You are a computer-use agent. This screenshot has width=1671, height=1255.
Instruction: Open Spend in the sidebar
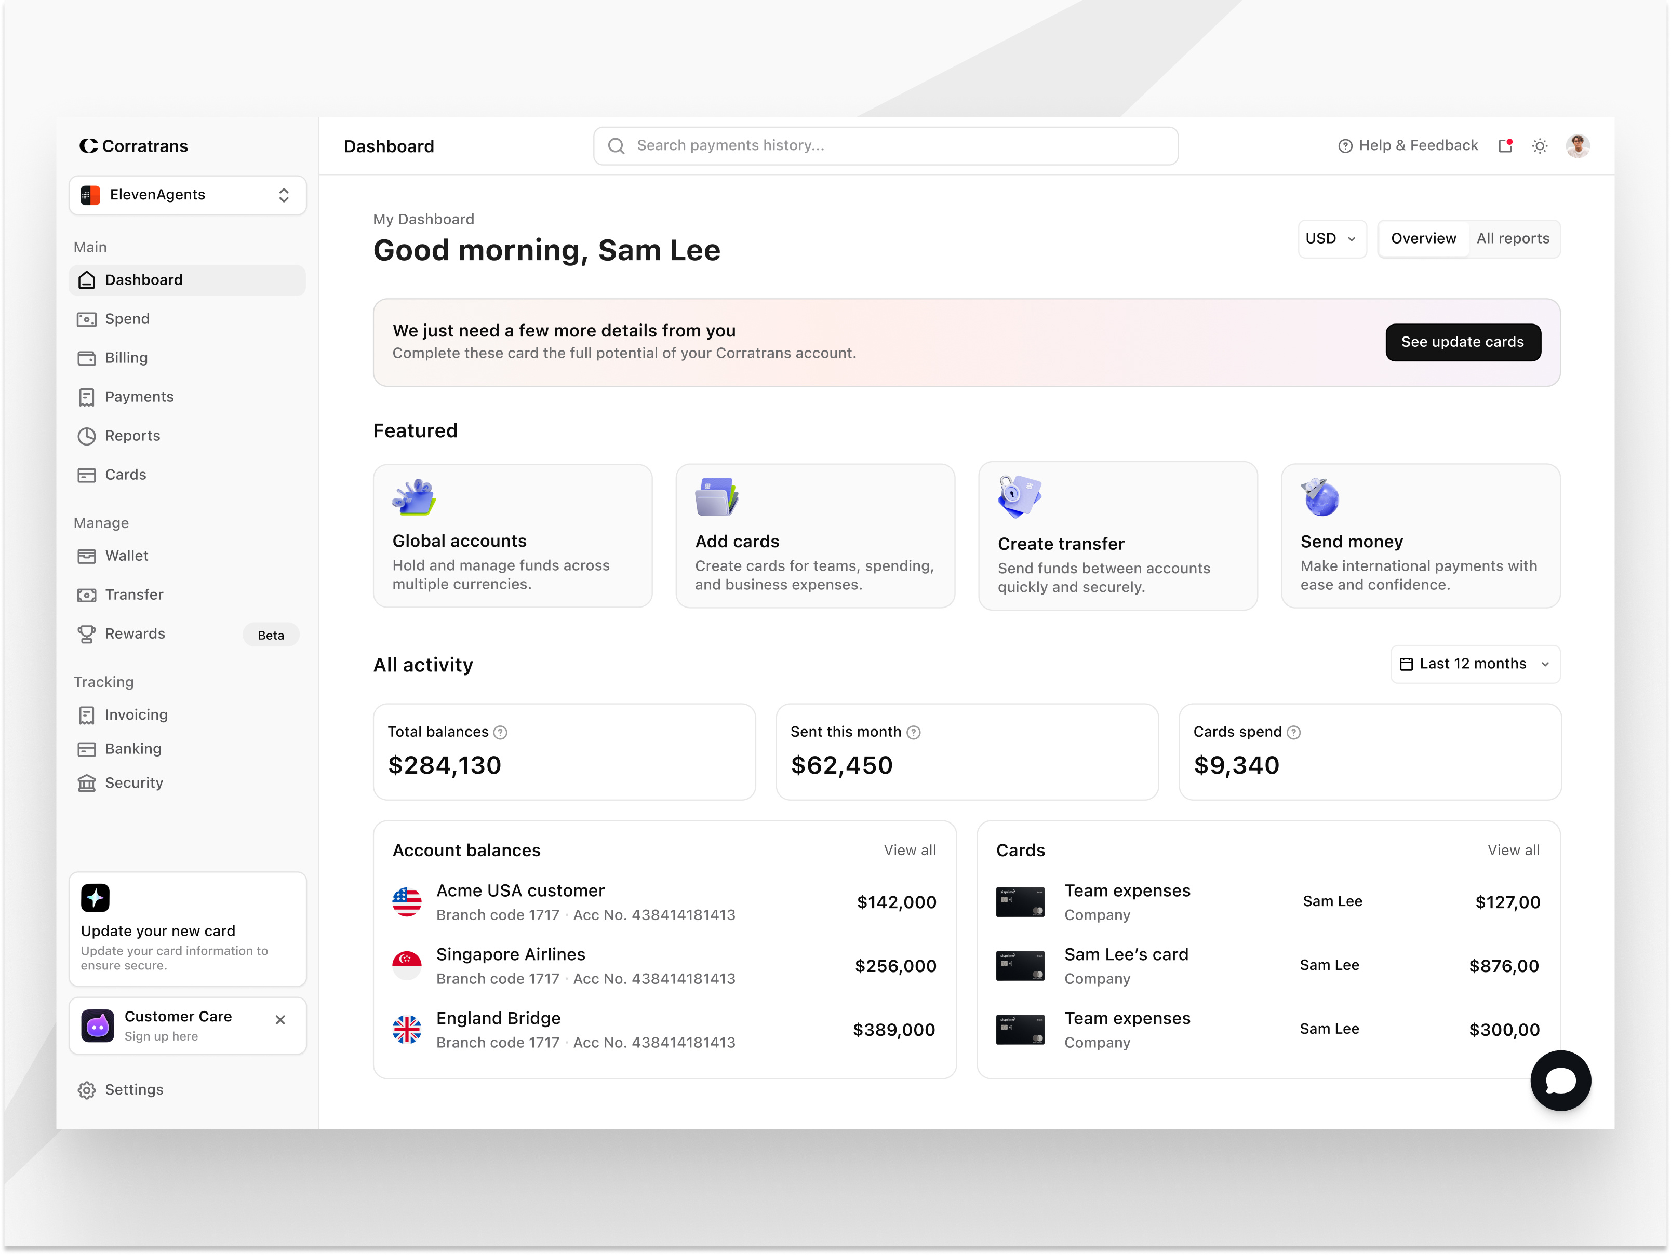tap(188, 319)
